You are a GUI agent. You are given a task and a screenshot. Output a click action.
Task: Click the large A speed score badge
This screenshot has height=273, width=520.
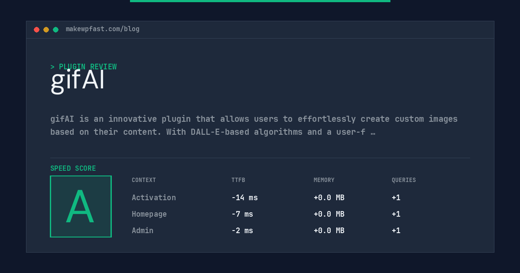coord(81,206)
